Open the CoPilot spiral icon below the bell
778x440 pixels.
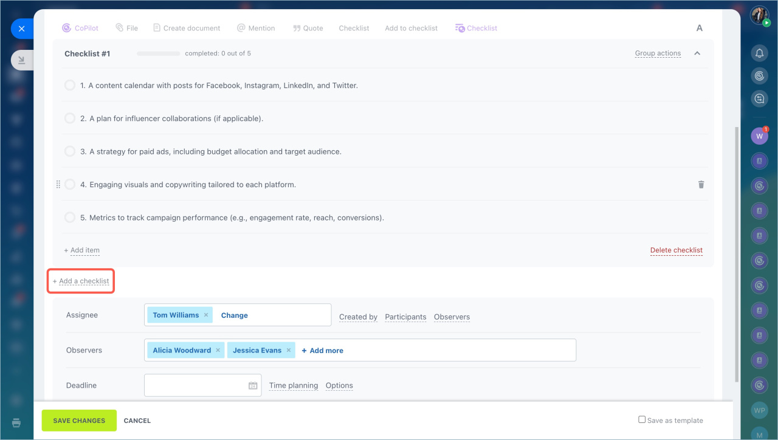(759, 76)
